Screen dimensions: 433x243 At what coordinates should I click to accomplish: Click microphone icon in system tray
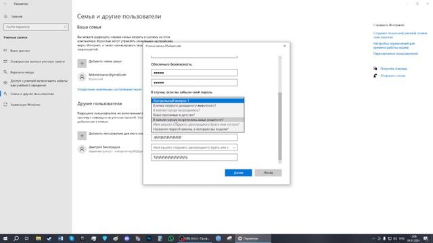(384, 238)
